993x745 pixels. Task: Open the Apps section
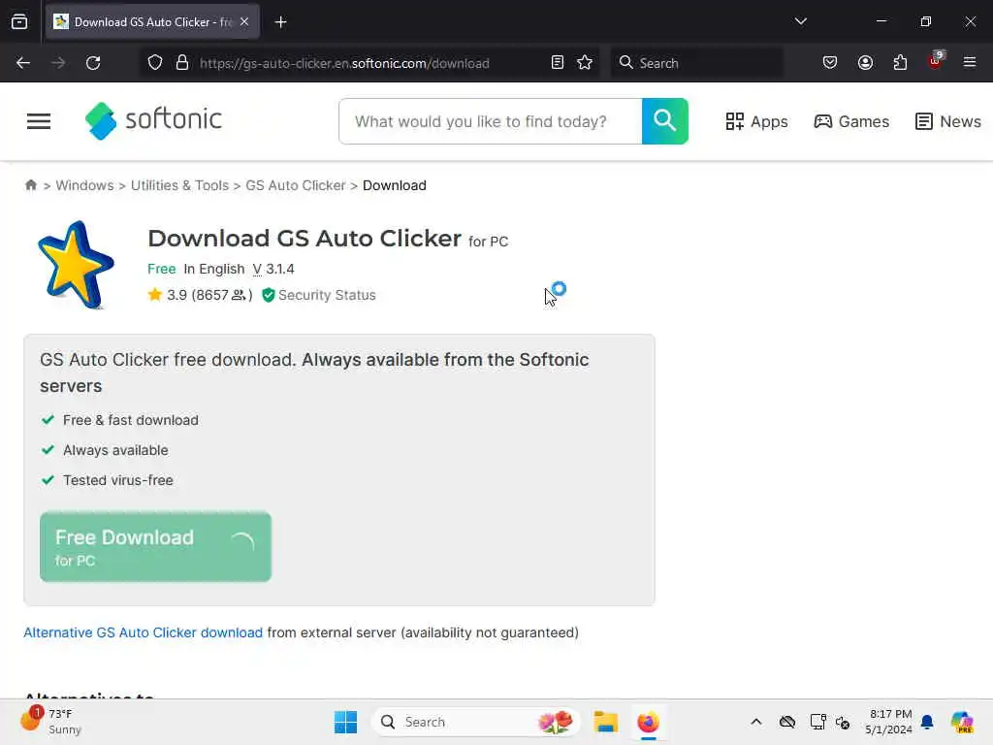[756, 121]
